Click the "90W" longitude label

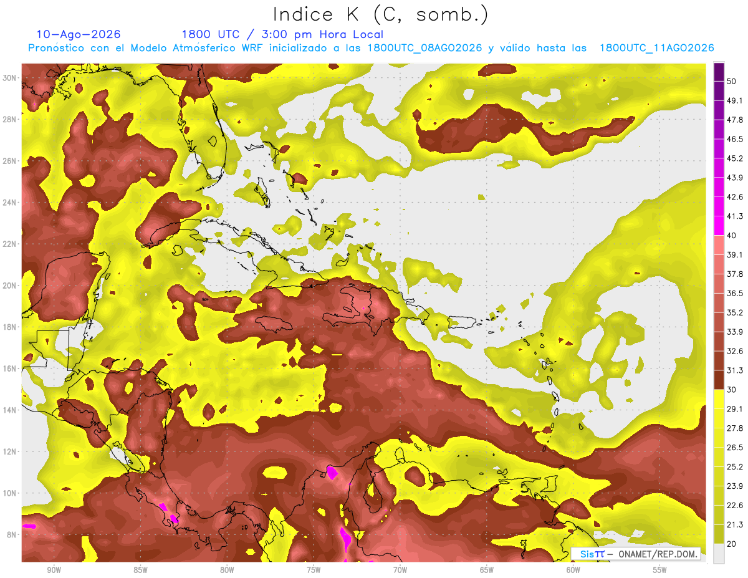[x=54, y=570]
